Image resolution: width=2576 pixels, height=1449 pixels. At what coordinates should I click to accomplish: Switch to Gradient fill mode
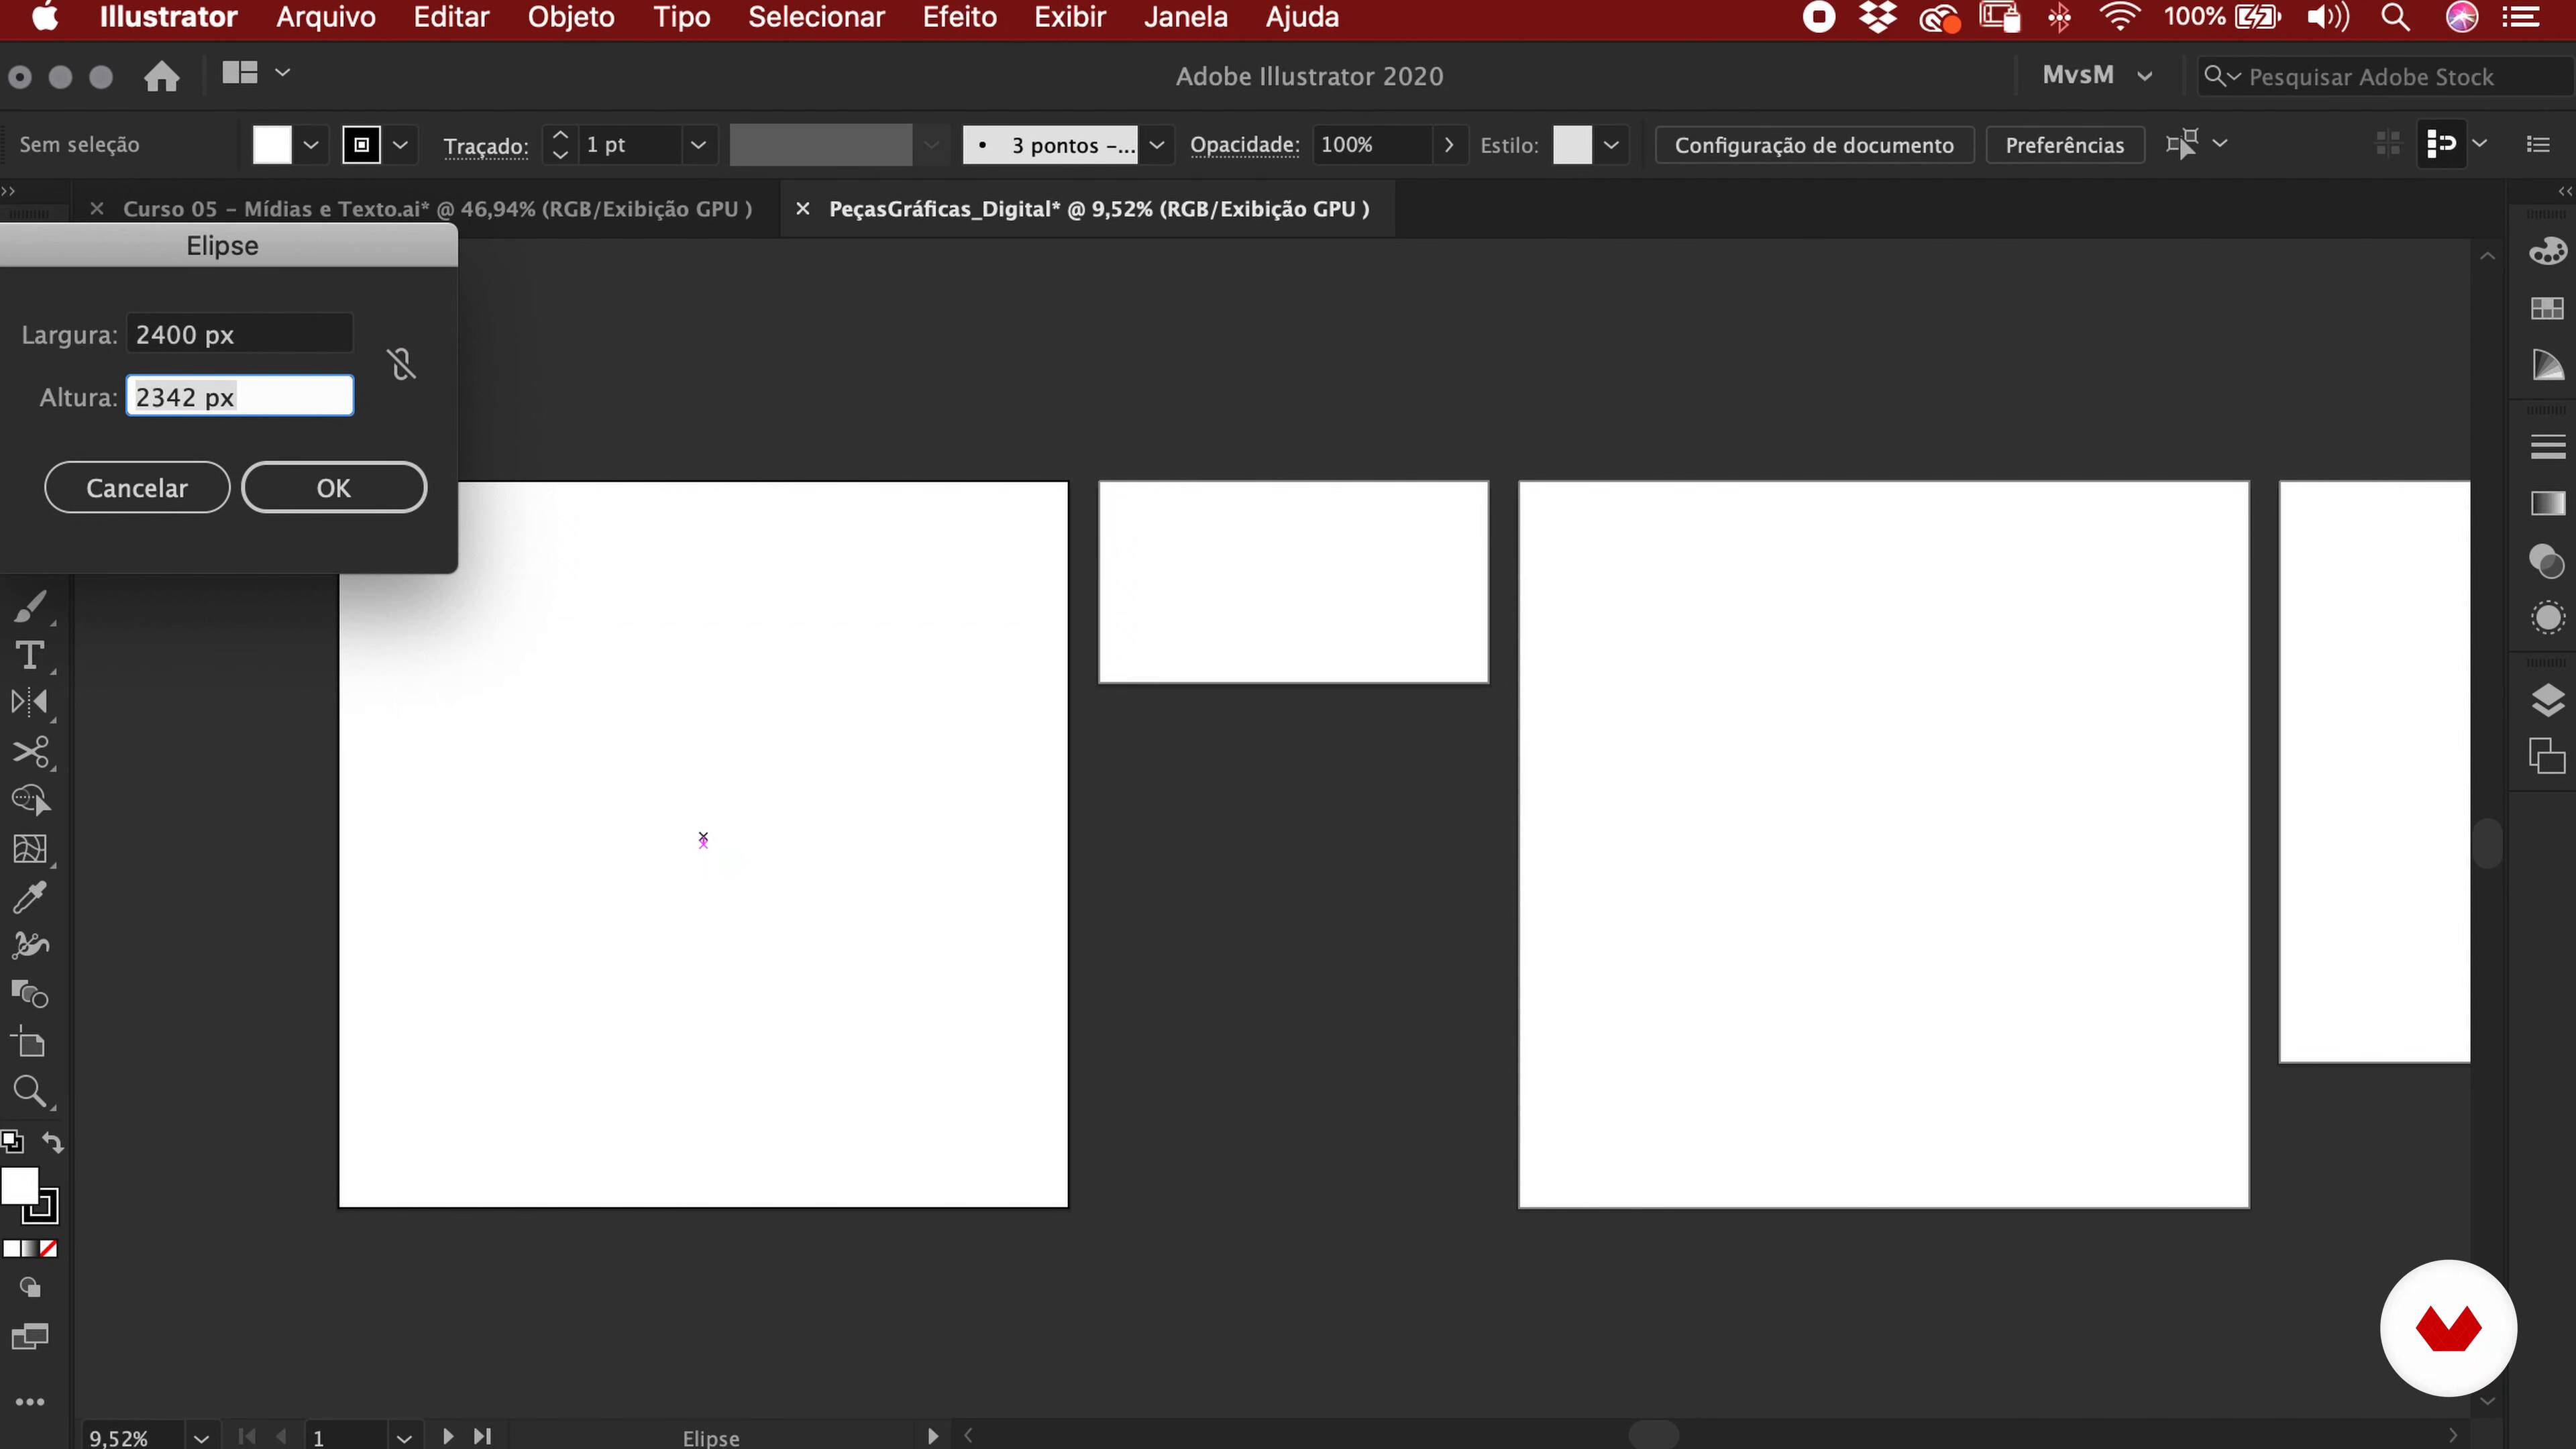click(29, 1249)
